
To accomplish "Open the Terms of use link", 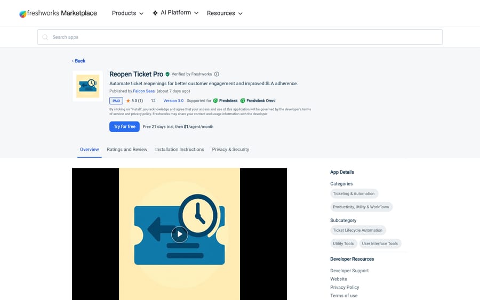I will point(344,295).
